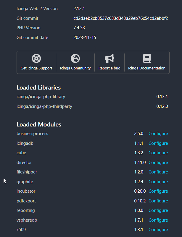Click graphite version 1.2.4
182x237 pixels.
[139, 182]
